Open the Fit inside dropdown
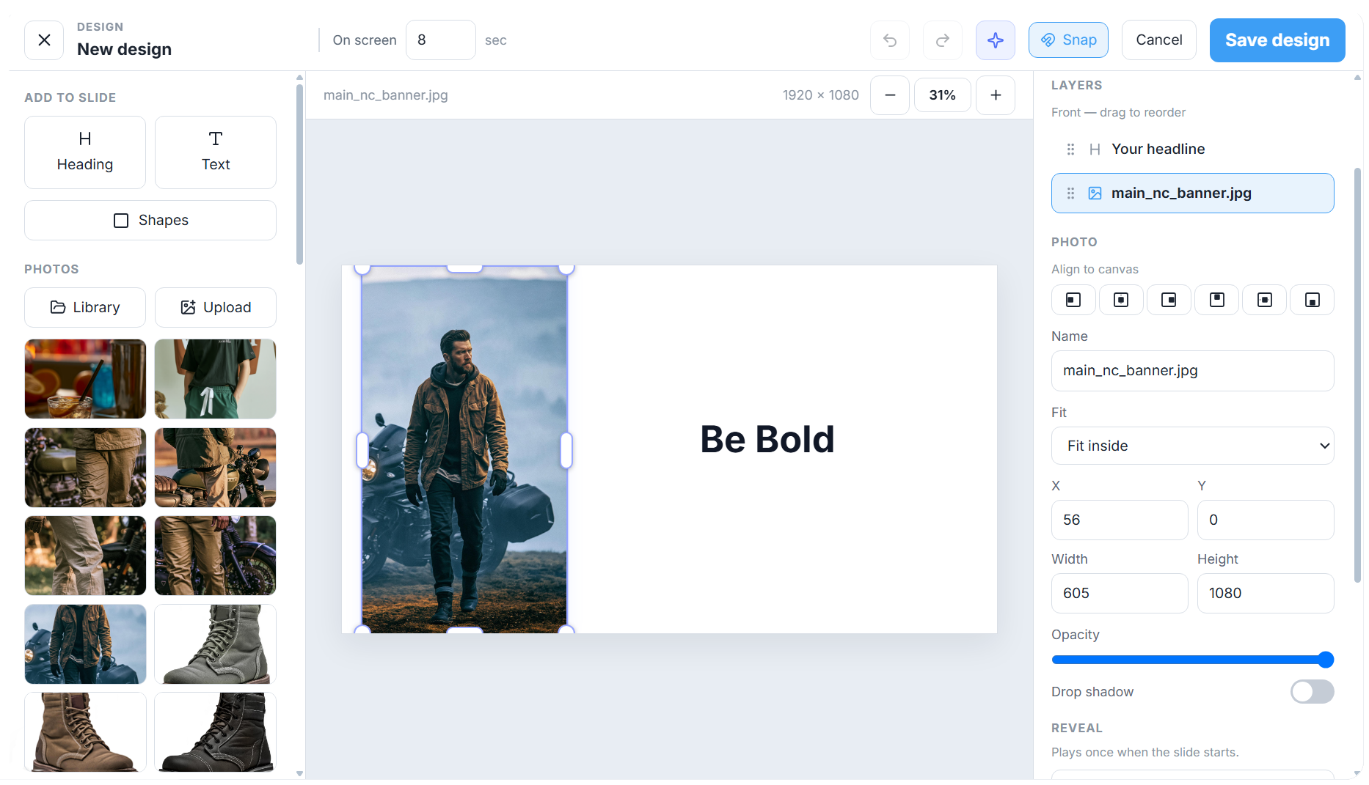 click(x=1192, y=445)
